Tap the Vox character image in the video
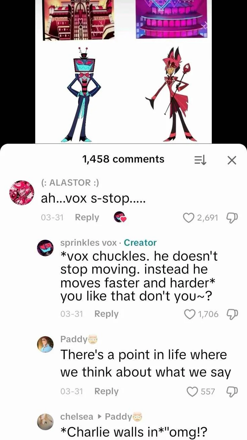Screen dimensions: 247x440 (x=80, y=95)
